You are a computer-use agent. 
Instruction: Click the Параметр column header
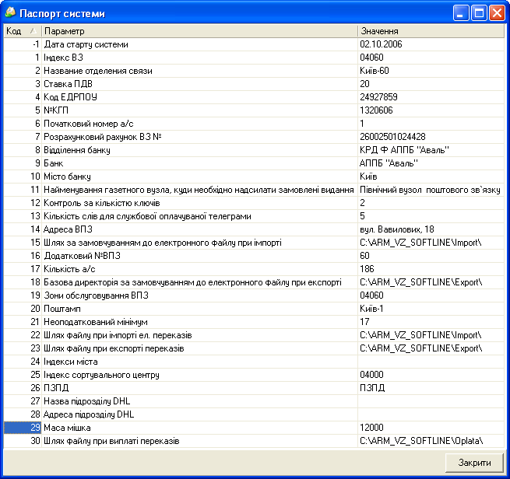(x=199, y=31)
